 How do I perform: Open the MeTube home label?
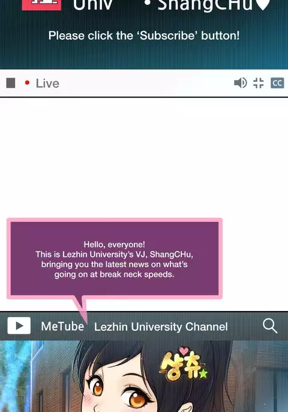62,327
